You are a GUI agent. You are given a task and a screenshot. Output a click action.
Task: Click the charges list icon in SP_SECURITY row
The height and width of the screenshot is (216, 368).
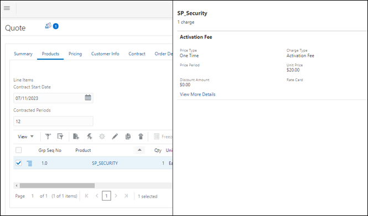click(x=29, y=164)
